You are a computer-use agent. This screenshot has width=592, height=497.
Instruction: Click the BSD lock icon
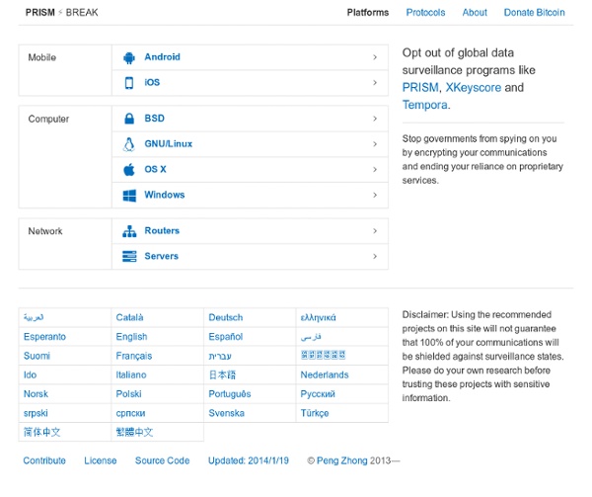129,119
